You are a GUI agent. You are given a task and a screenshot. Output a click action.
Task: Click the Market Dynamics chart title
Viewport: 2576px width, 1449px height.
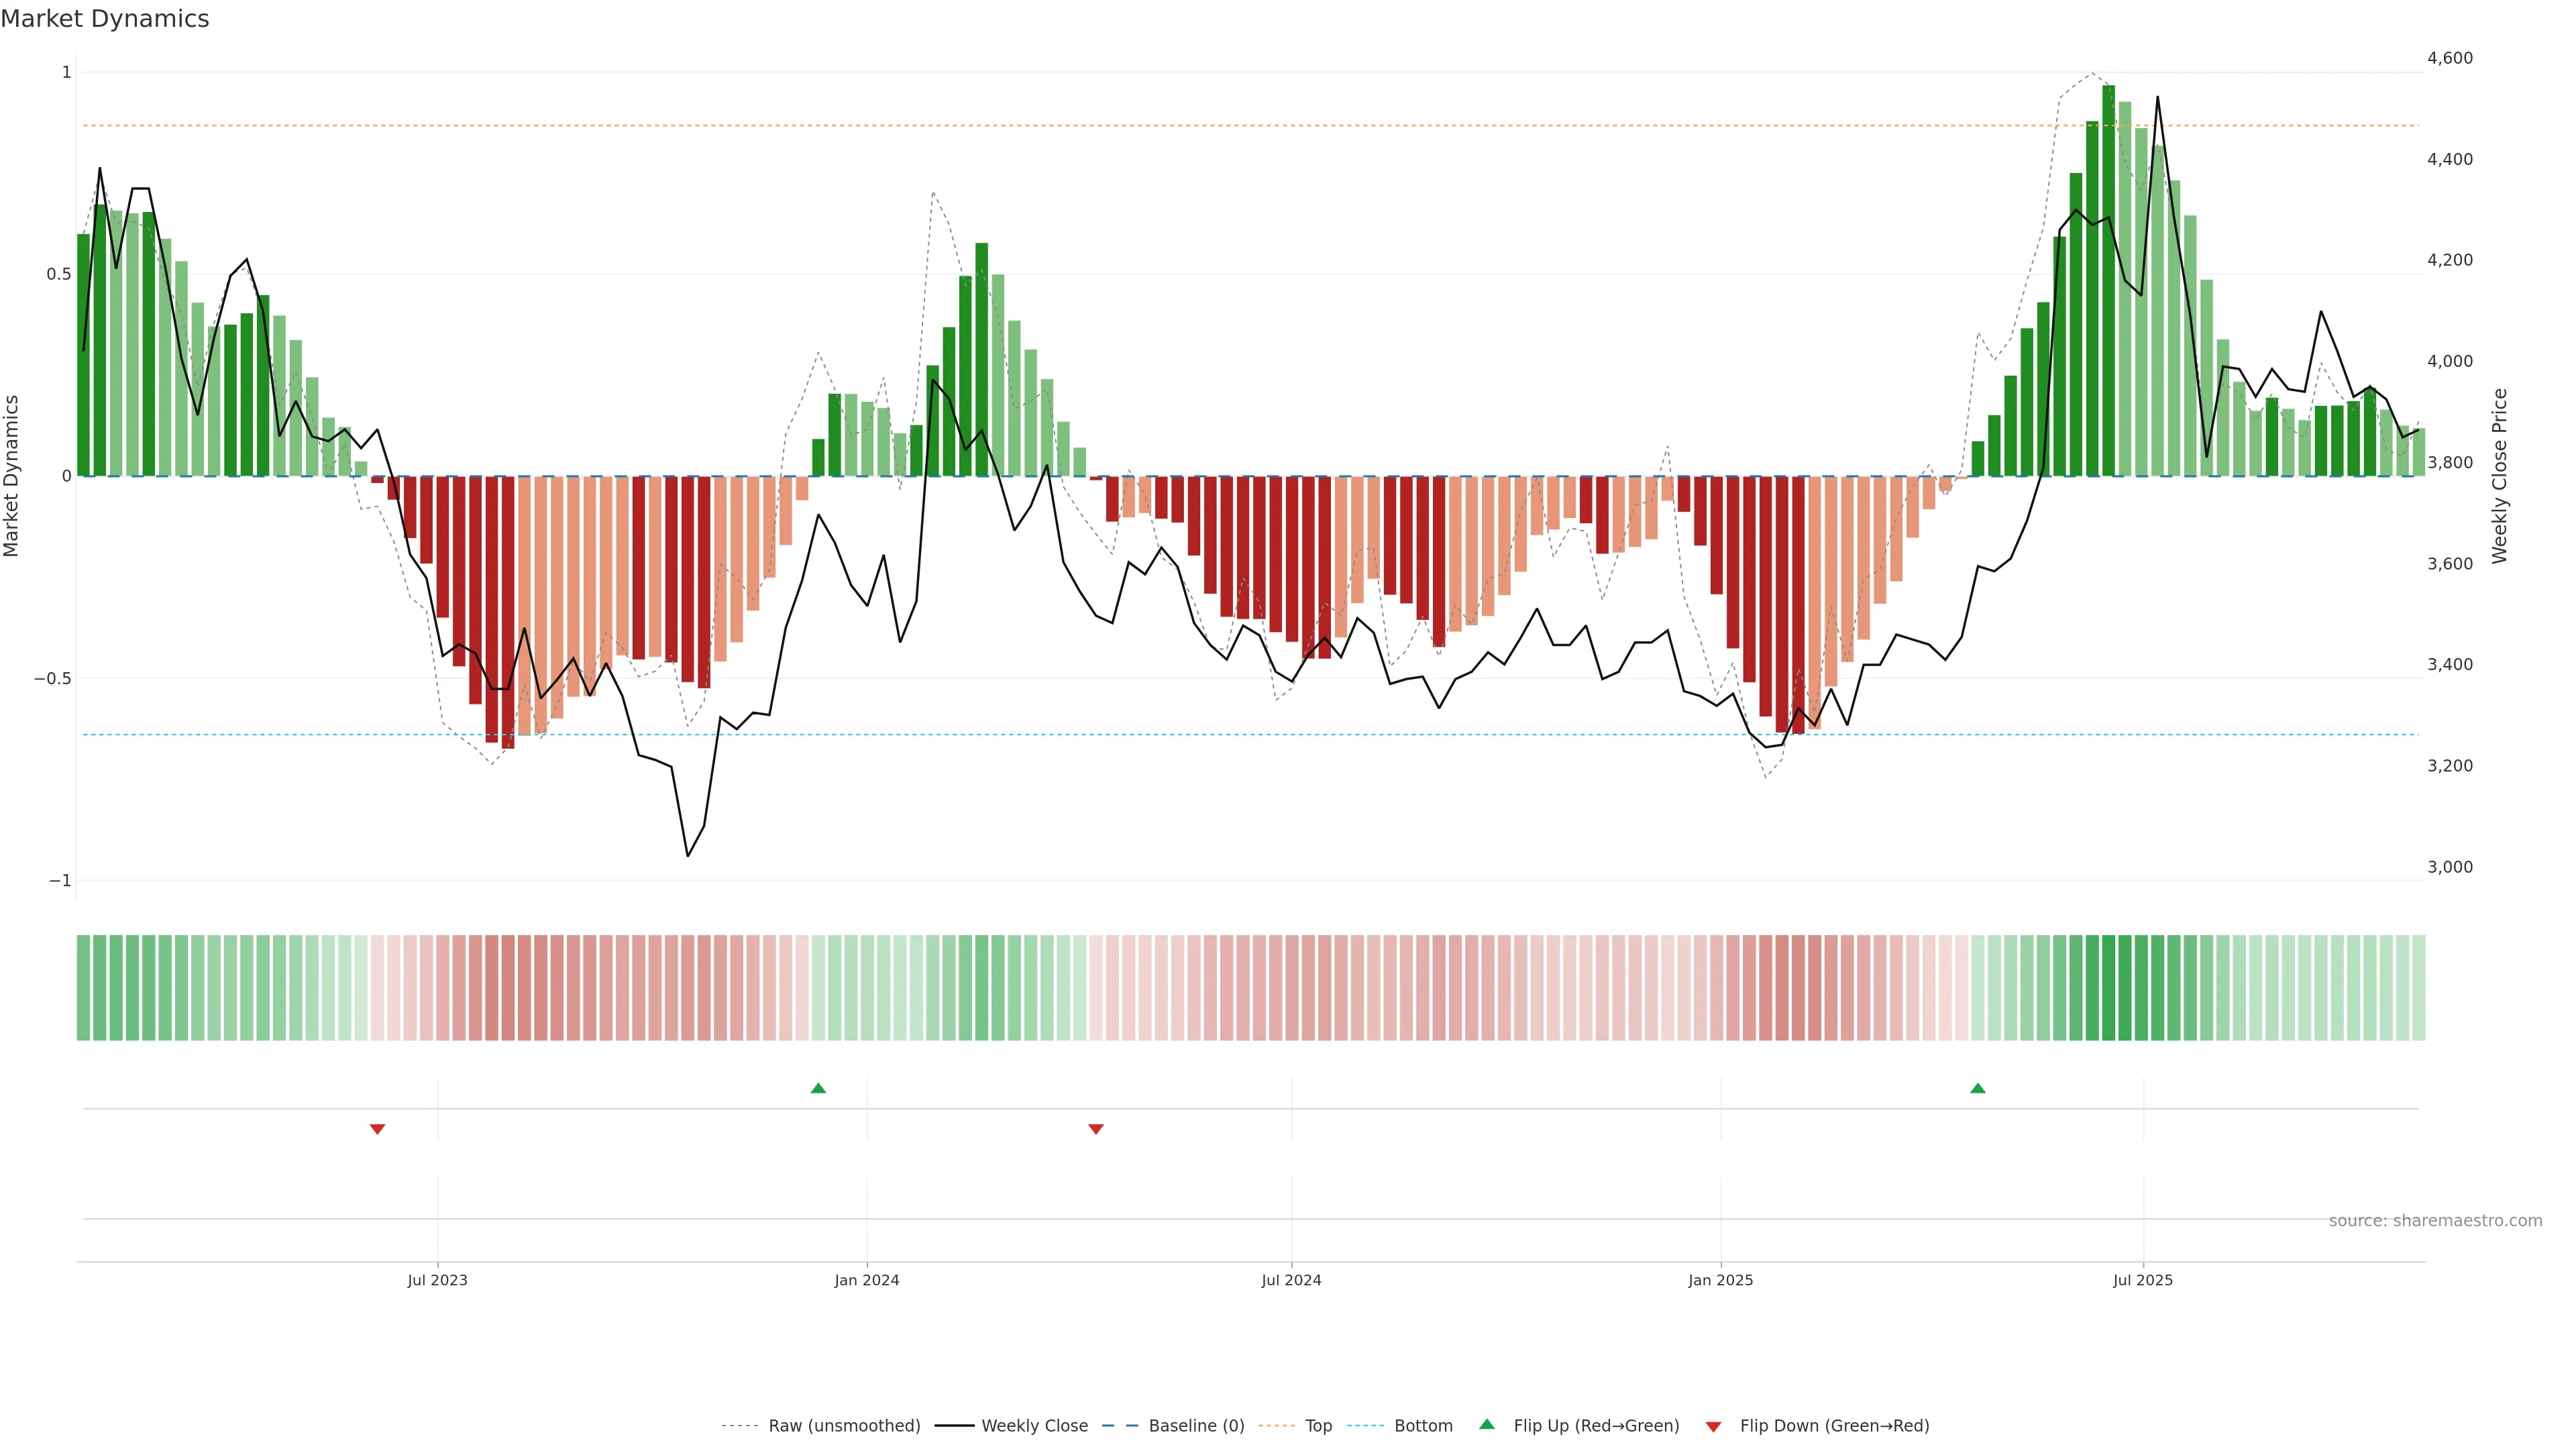(x=105, y=19)
